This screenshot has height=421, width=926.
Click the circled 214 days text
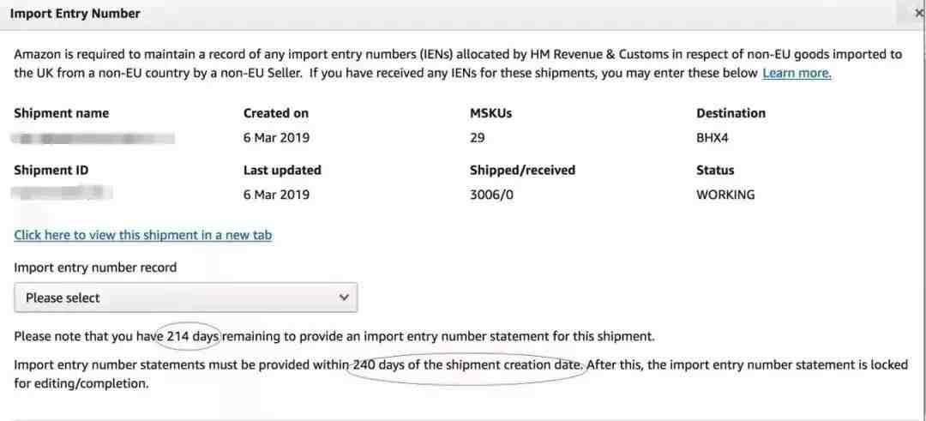[192, 336]
